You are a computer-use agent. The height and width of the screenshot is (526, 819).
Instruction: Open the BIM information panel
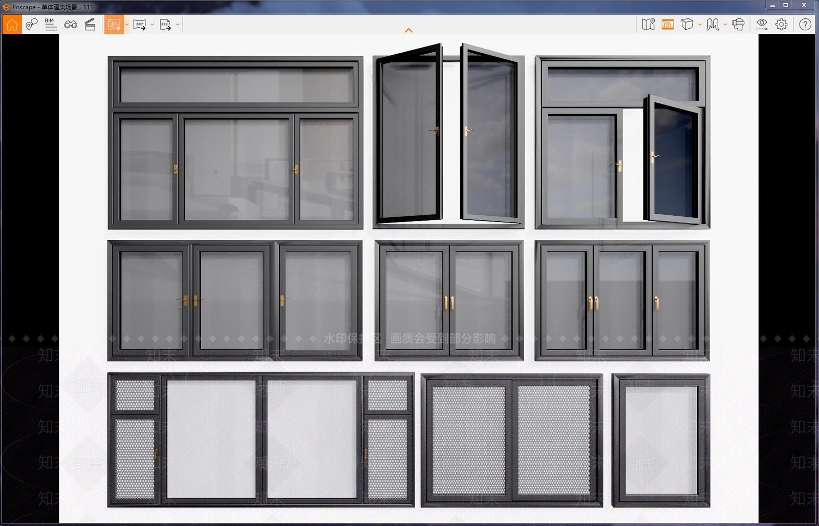51,25
